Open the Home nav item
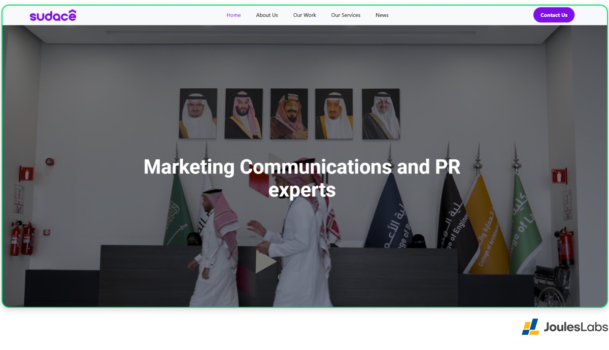Viewport: 609px width, 350px height. click(233, 15)
